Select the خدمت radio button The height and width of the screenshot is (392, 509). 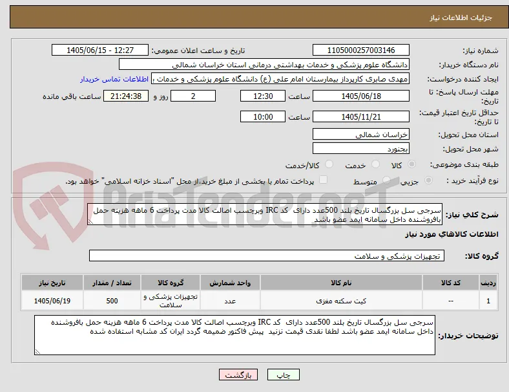[375, 164]
